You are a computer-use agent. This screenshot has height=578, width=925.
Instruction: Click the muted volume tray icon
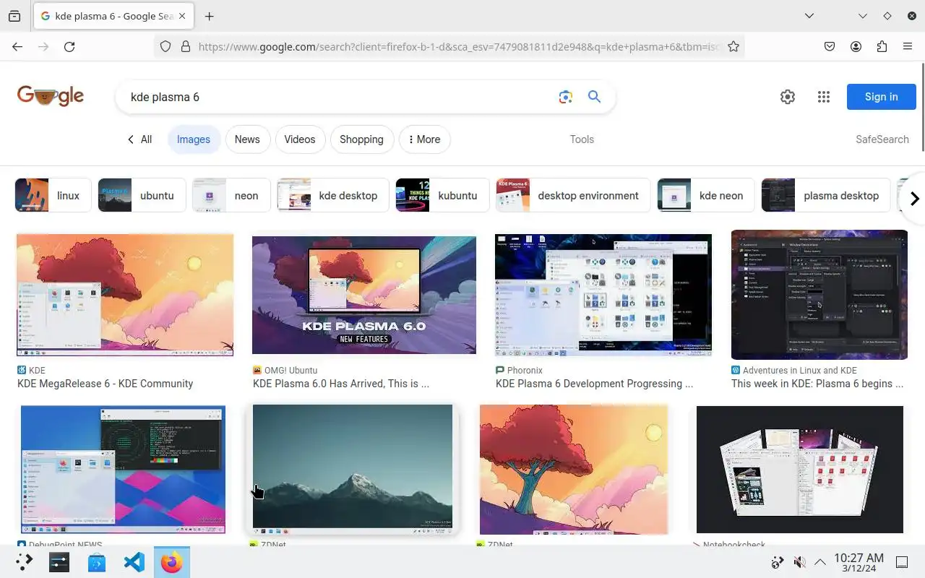click(x=799, y=562)
